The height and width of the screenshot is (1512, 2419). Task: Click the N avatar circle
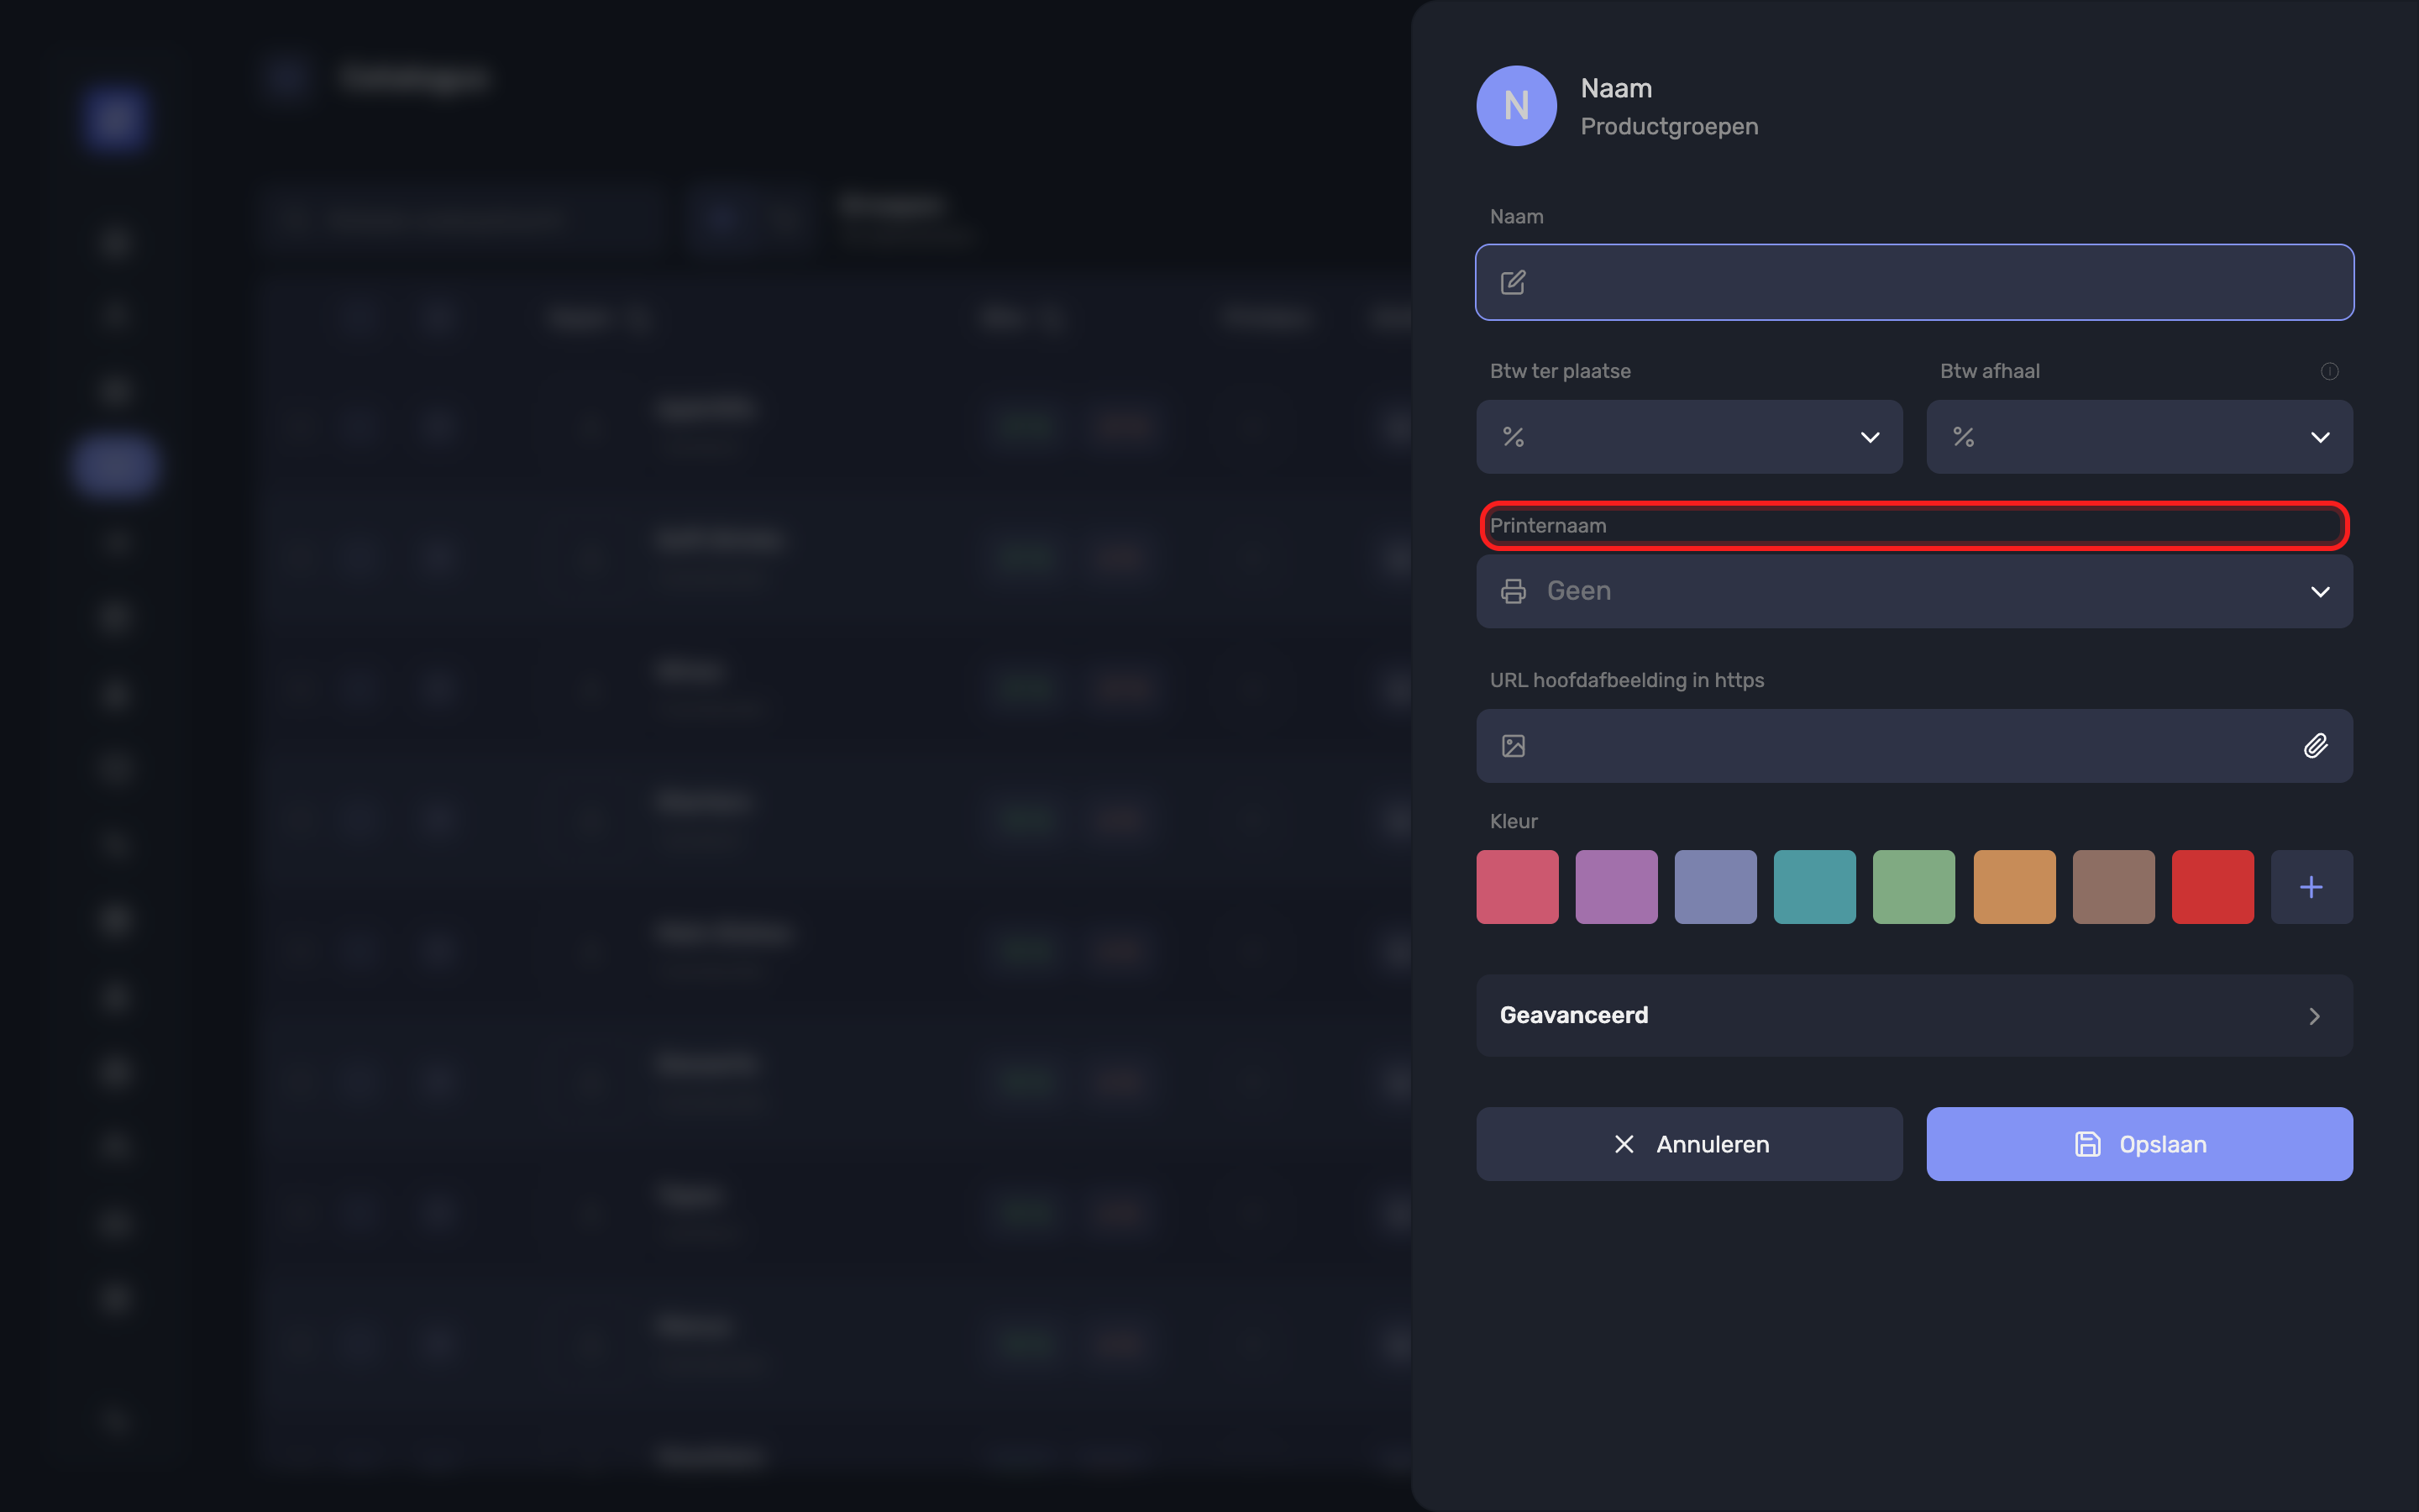[1516, 106]
